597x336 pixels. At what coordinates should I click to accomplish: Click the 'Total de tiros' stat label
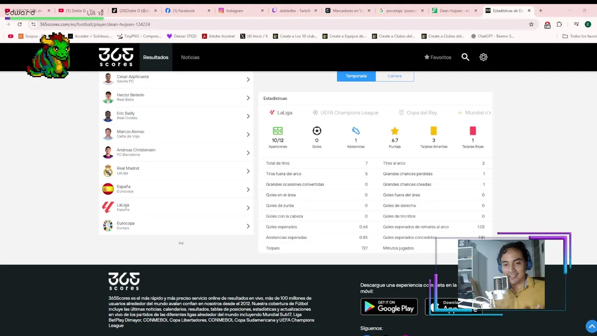278,163
